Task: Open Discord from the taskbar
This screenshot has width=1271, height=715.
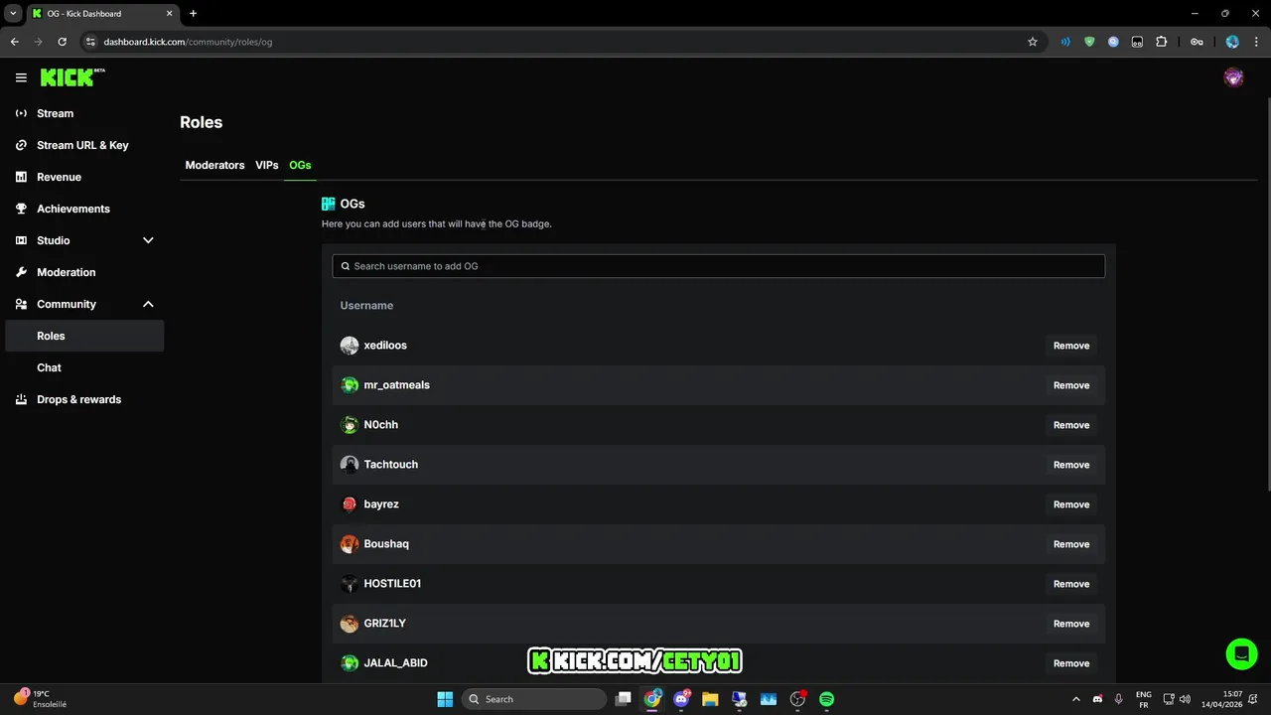Action: tap(681, 699)
